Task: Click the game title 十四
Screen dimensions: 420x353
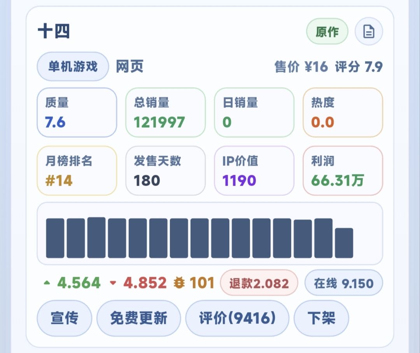Action: click(54, 31)
